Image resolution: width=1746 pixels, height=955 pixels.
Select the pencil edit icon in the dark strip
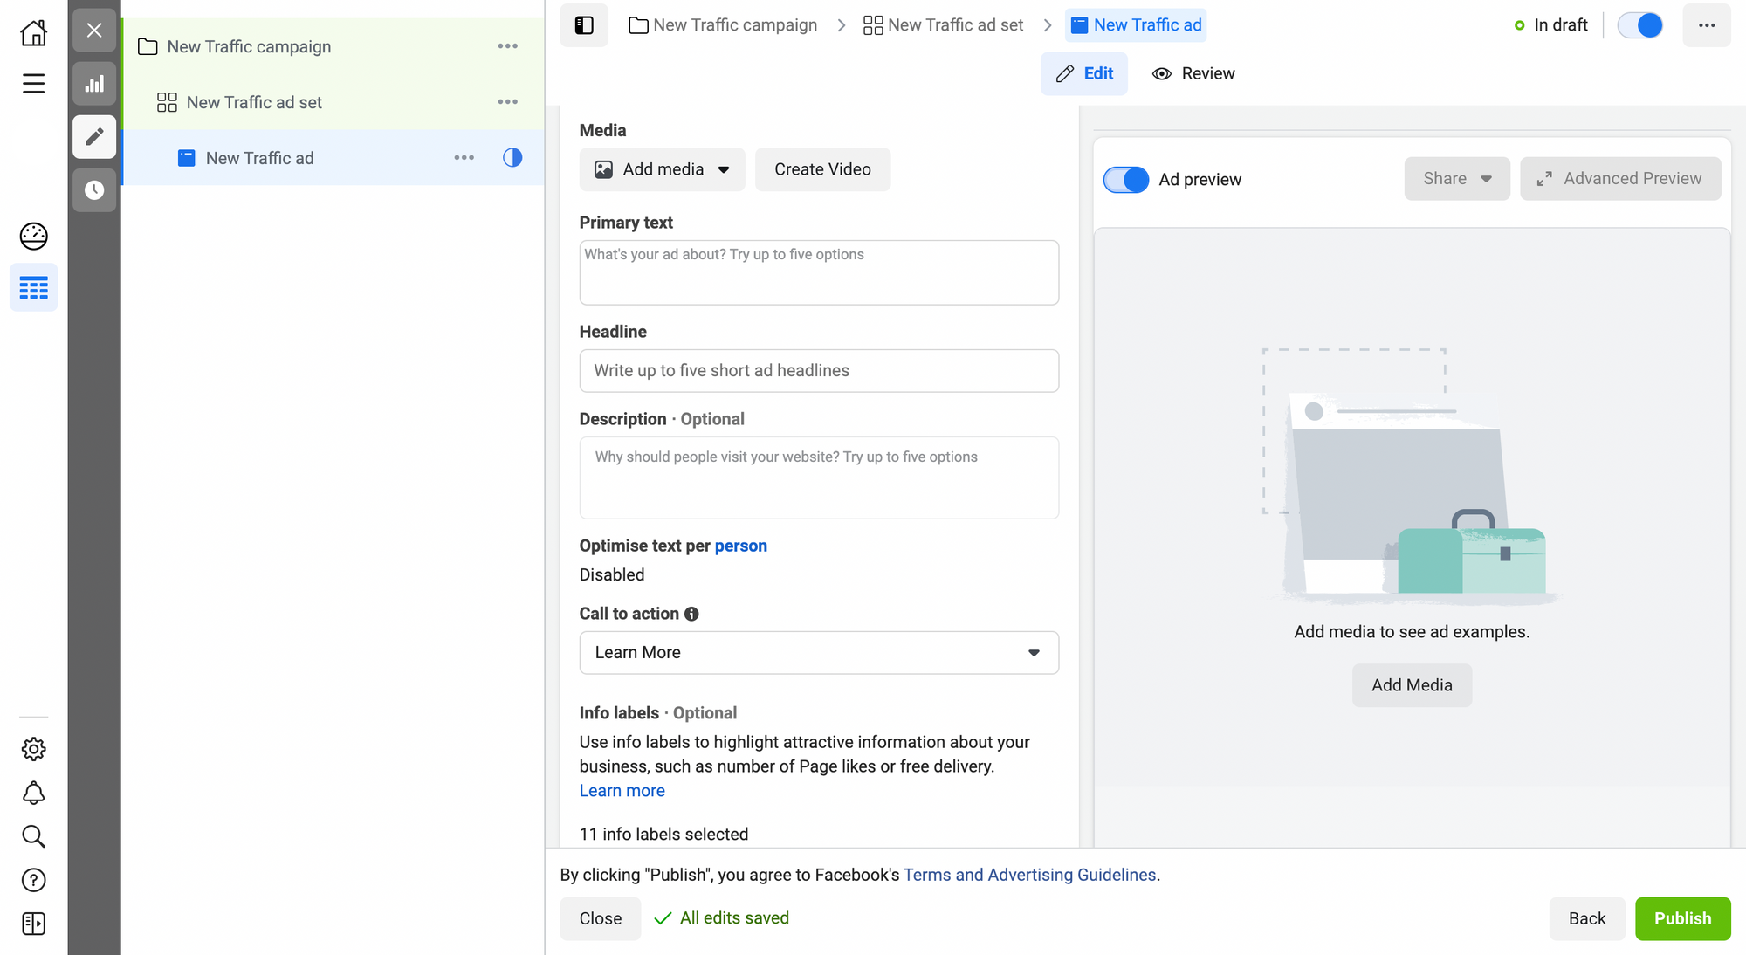(94, 136)
